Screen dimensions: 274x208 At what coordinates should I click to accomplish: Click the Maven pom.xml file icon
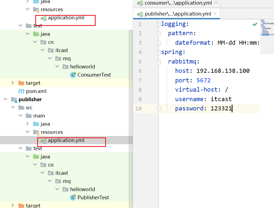pos(21,91)
